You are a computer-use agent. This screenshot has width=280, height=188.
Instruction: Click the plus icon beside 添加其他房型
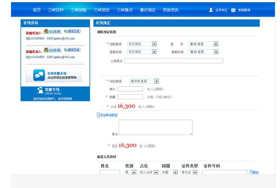98,115
